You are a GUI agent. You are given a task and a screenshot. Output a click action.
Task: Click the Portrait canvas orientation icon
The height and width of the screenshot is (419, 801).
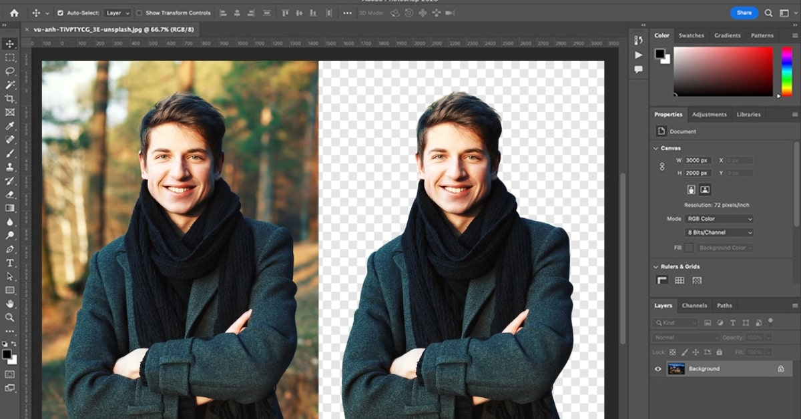coord(691,189)
